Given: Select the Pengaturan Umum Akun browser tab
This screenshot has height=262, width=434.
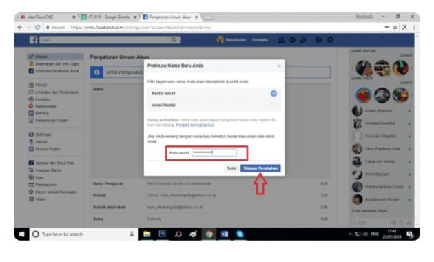Looking at the screenshot, I should [x=170, y=17].
